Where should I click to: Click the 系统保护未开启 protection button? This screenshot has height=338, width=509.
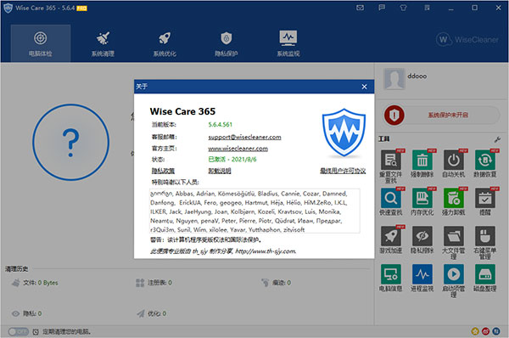(448, 115)
